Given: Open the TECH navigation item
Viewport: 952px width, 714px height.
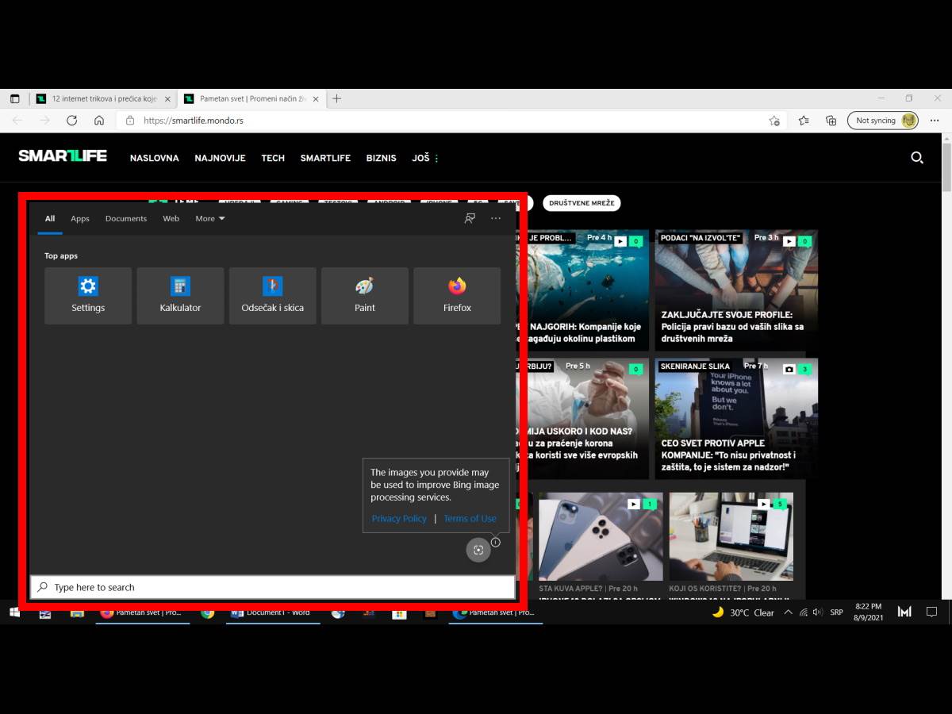Looking at the screenshot, I should point(273,158).
